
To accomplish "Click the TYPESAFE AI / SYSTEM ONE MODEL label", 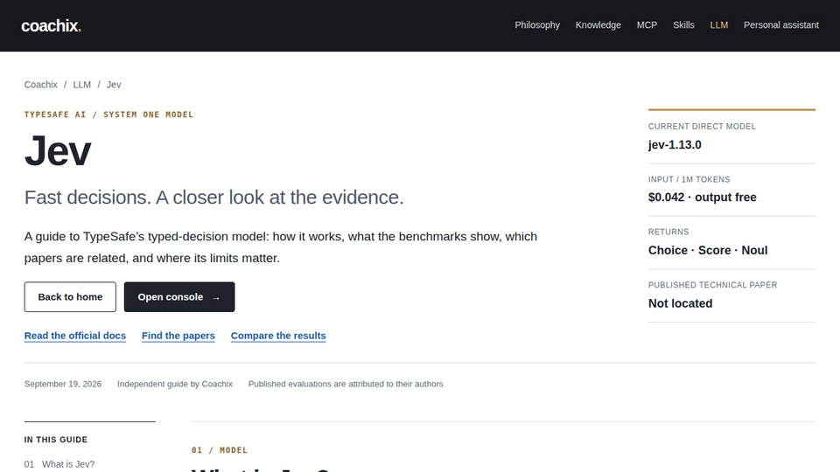I will [108, 115].
